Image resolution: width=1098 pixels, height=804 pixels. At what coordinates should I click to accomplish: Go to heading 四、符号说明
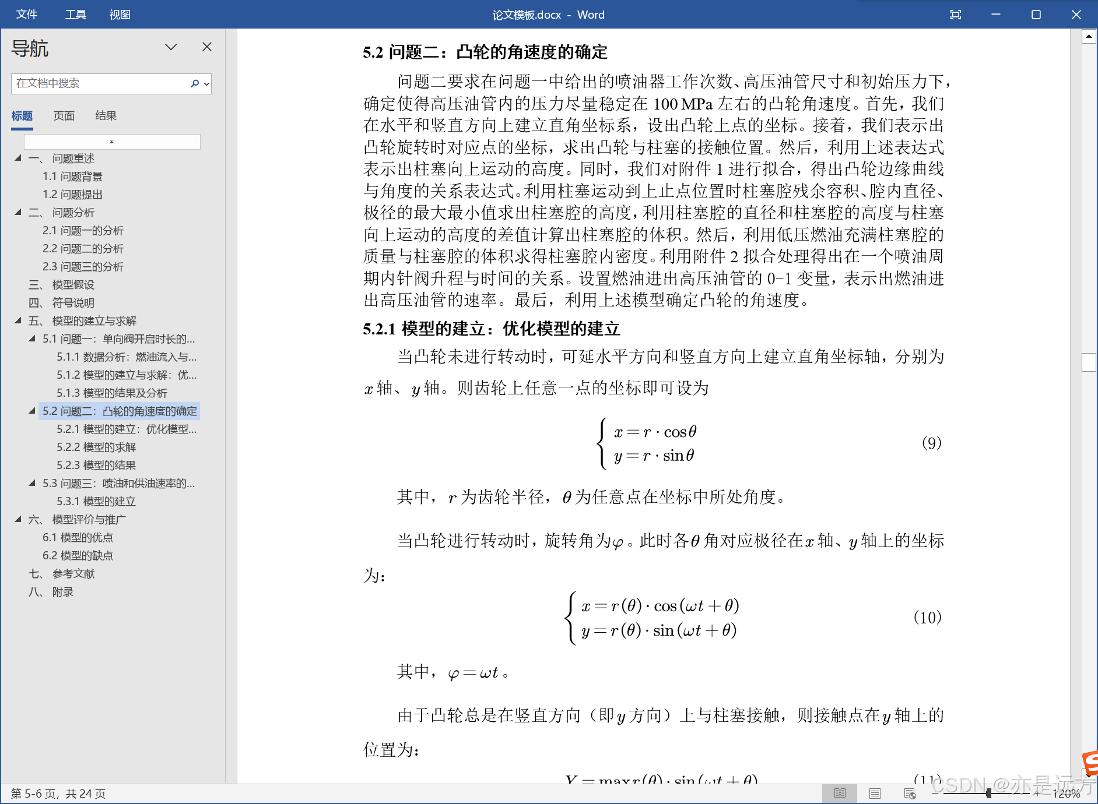61,303
